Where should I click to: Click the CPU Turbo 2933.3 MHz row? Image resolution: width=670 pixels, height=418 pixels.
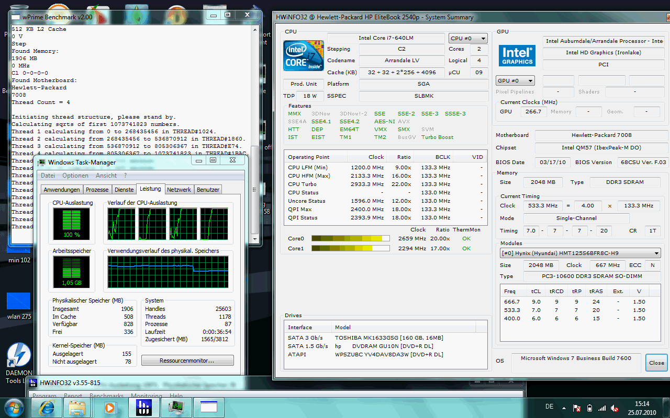pyautogui.click(x=386, y=184)
